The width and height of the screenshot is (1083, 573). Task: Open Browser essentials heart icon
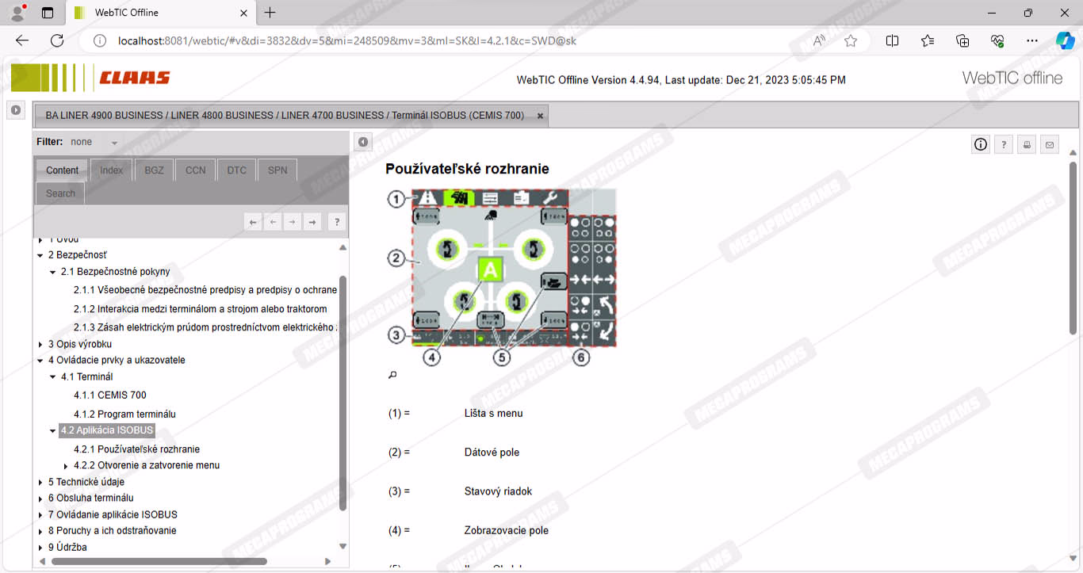point(997,40)
